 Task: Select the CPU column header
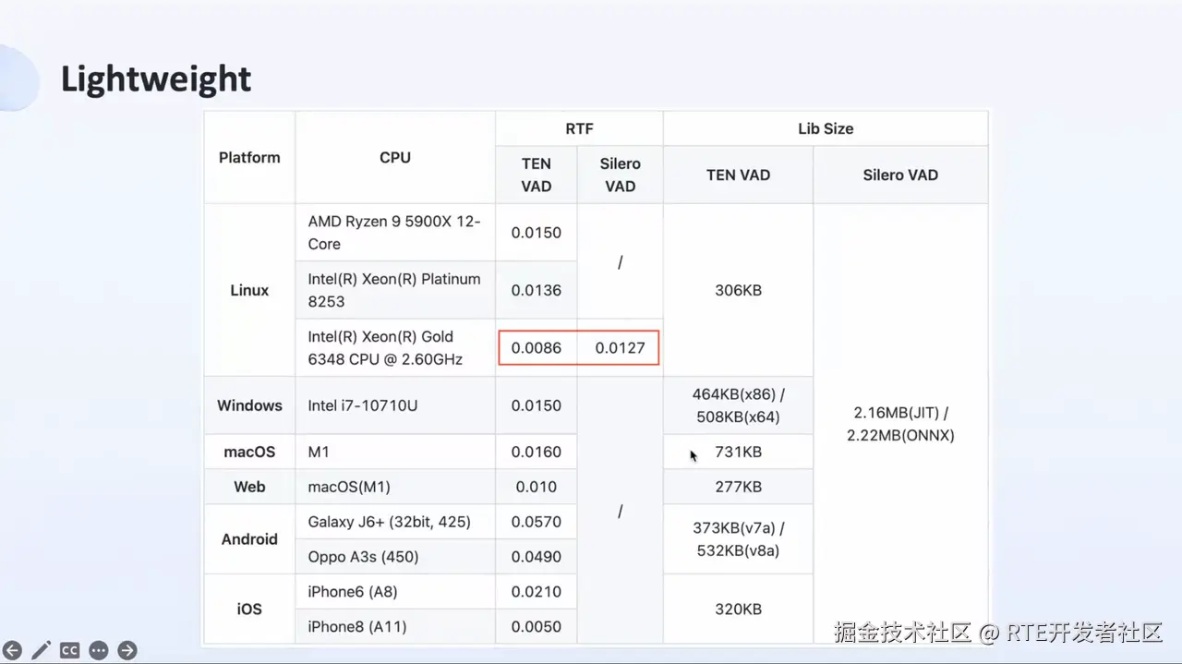(x=395, y=157)
